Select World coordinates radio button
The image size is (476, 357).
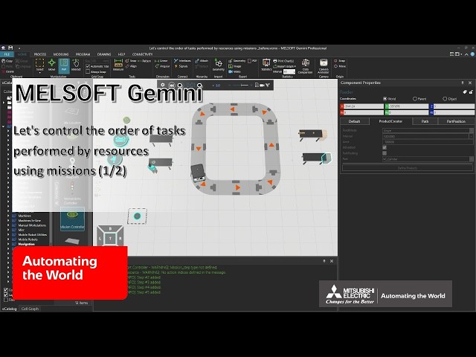coord(385,99)
